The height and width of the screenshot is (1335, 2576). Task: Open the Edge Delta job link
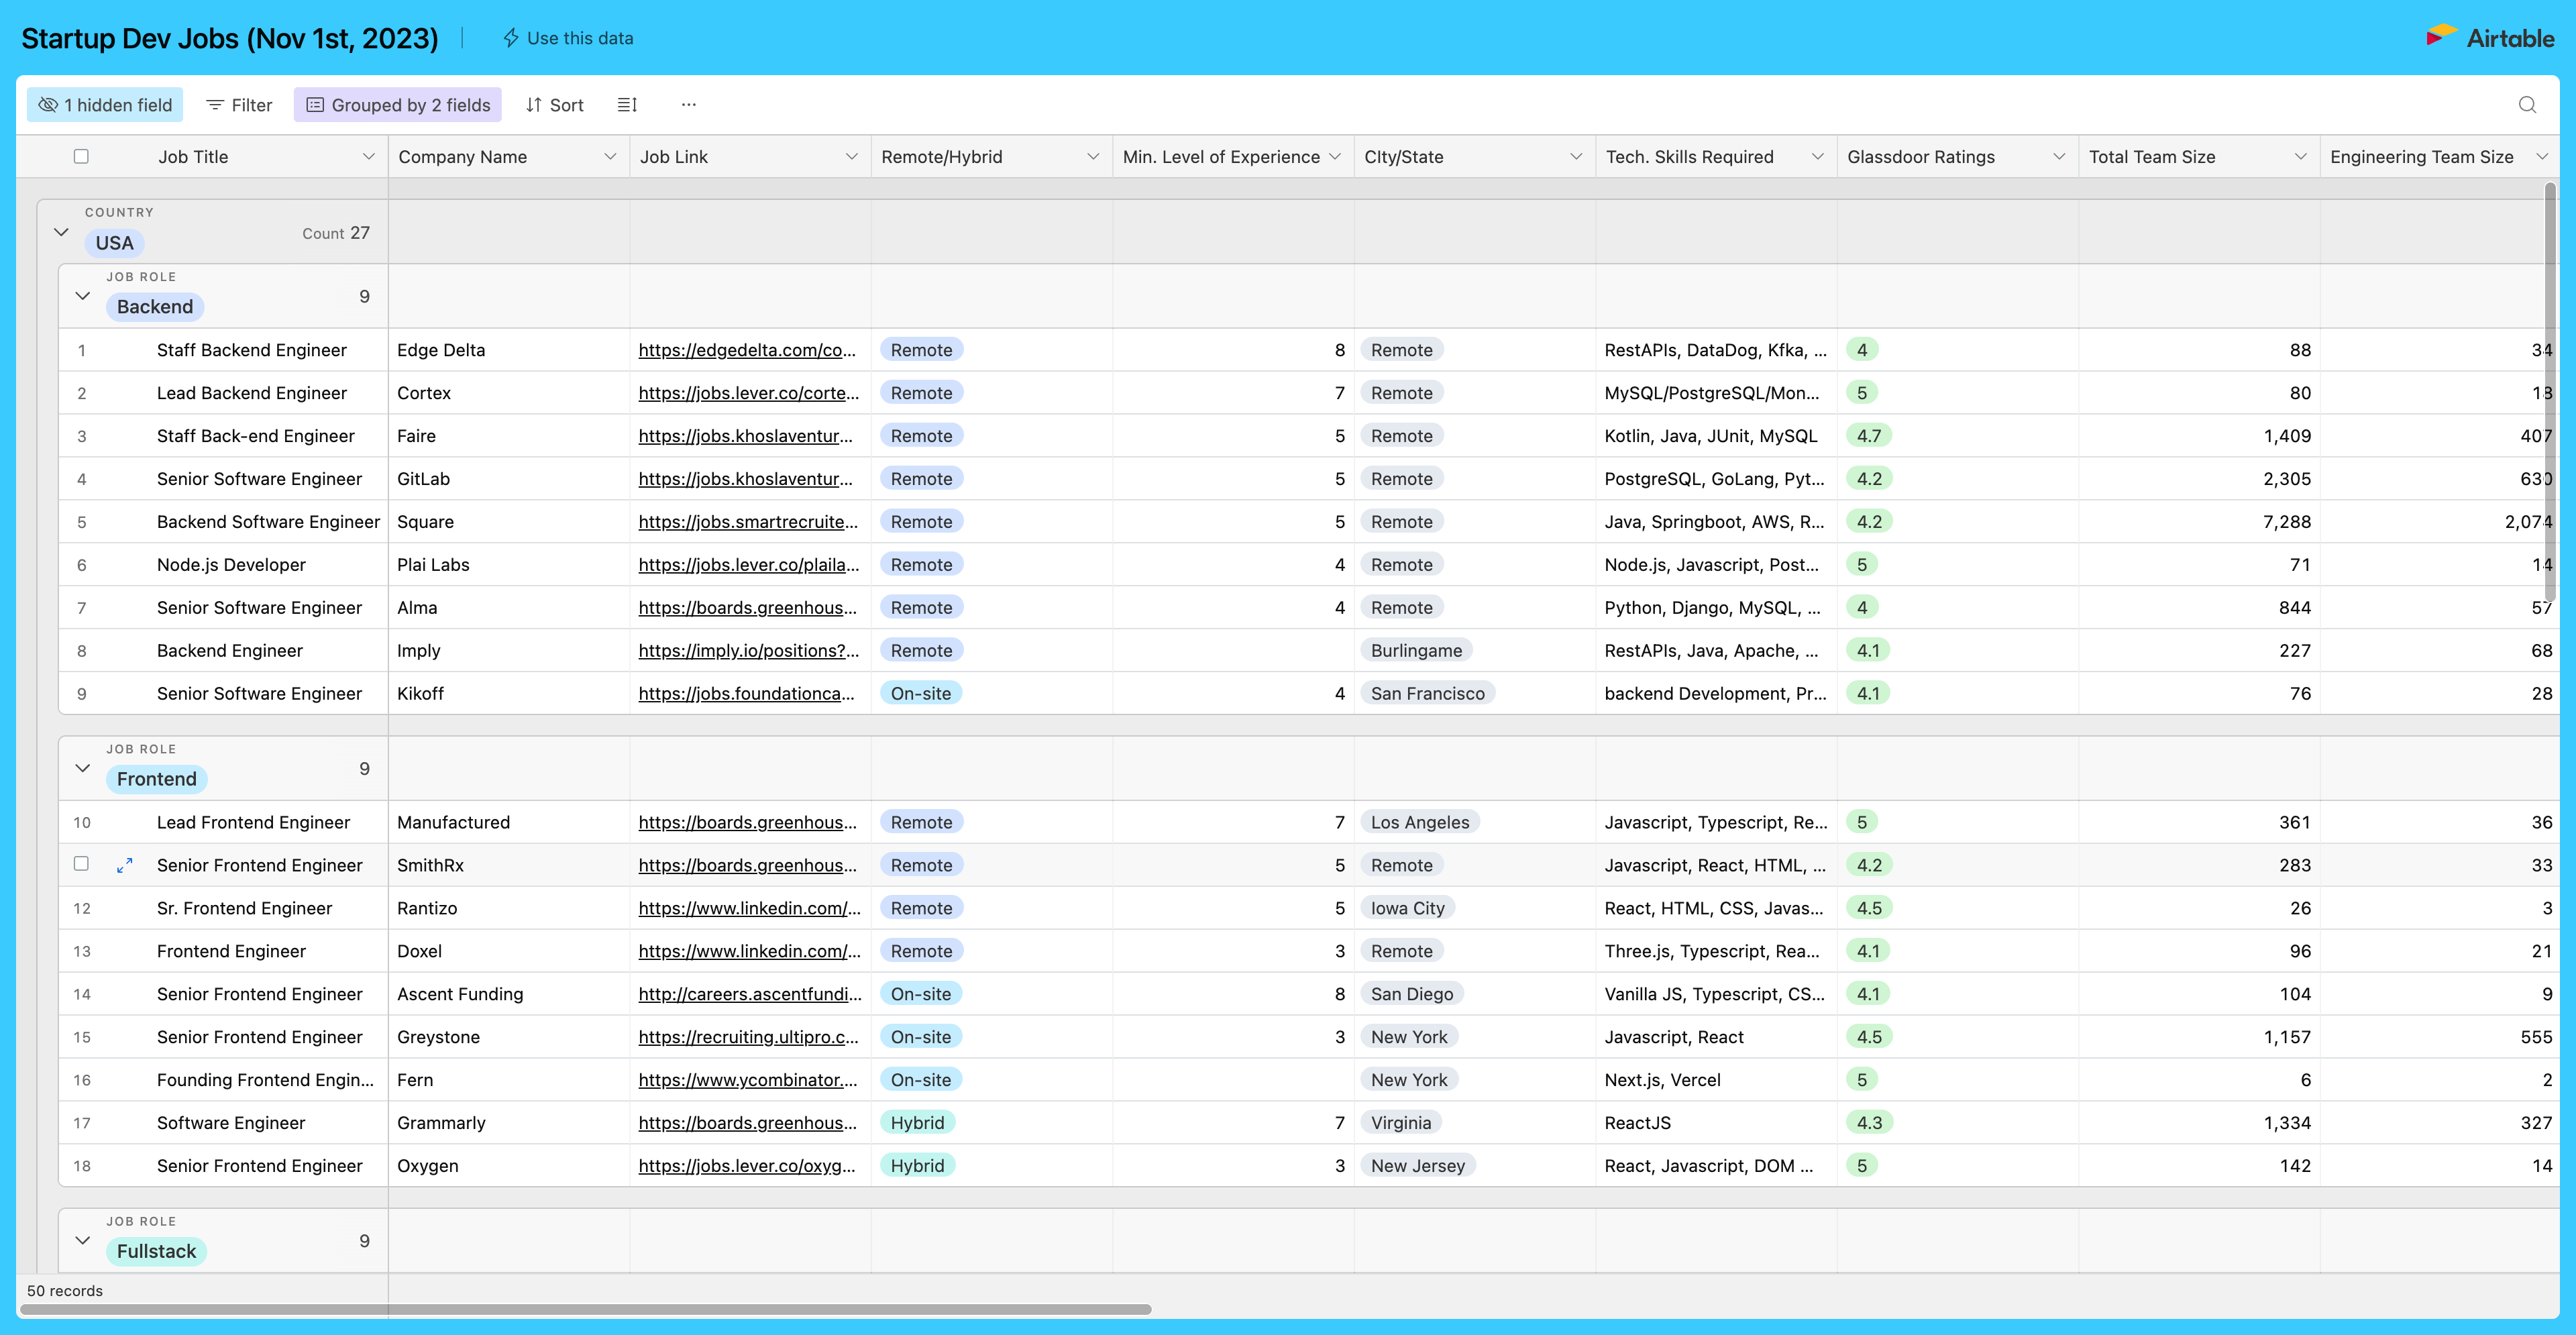[747, 350]
